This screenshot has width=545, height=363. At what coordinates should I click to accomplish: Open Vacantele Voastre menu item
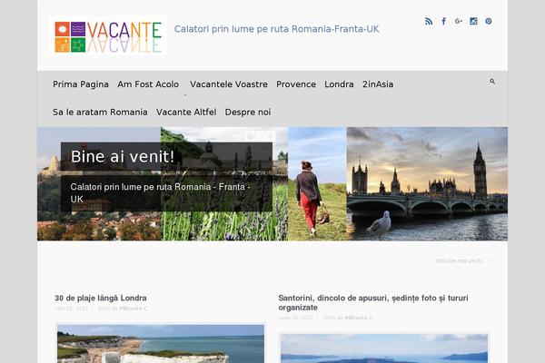coord(229,84)
